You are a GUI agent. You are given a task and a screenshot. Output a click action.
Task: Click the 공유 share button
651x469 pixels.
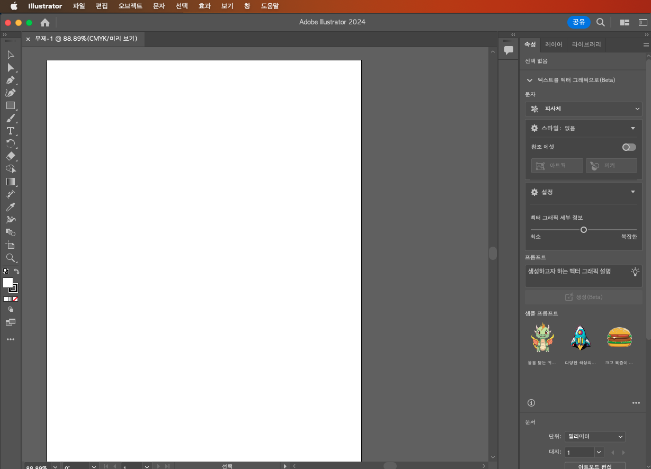click(x=579, y=22)
